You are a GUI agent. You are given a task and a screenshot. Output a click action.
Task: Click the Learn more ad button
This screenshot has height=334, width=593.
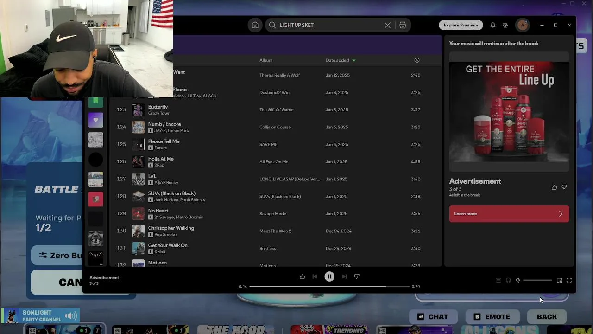(x=509, y=214)
